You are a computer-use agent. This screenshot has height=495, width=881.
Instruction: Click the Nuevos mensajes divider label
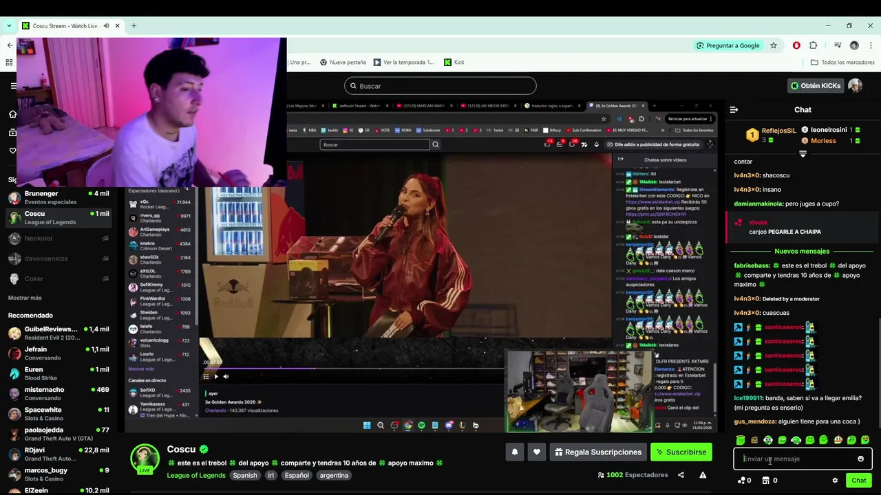[x=802, y=252]
